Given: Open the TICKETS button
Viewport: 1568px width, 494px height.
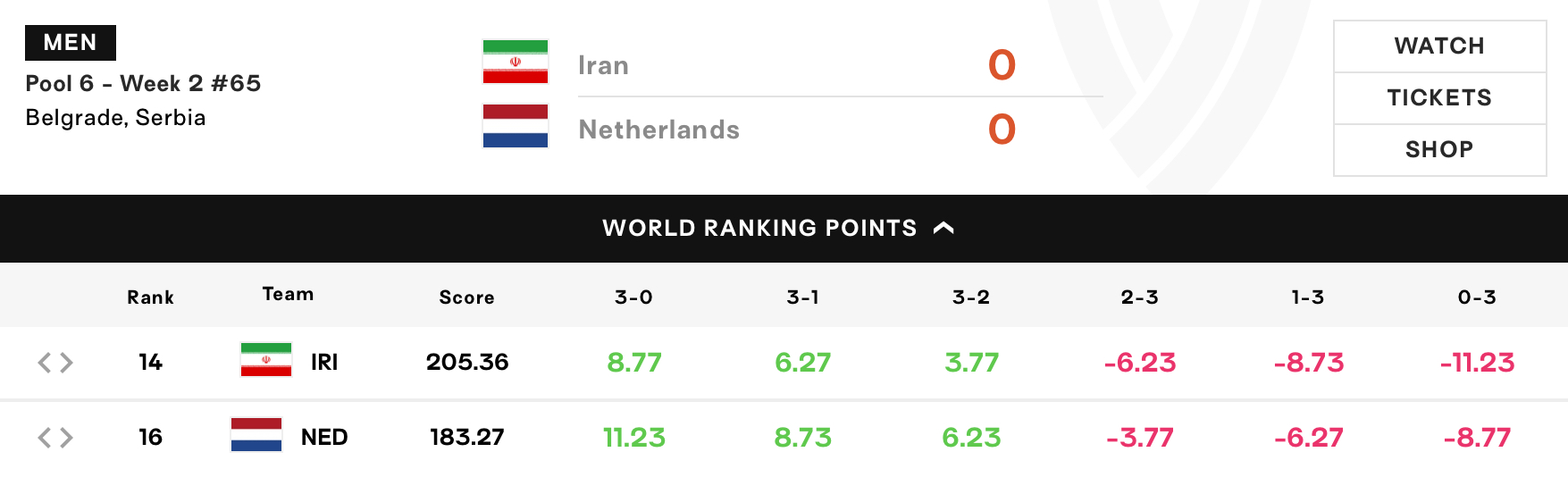Looking at the screenshot, I should 1439,98.
